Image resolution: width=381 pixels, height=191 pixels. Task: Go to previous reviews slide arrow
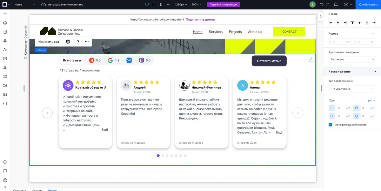pyautogui.click(x=47, y=113)
